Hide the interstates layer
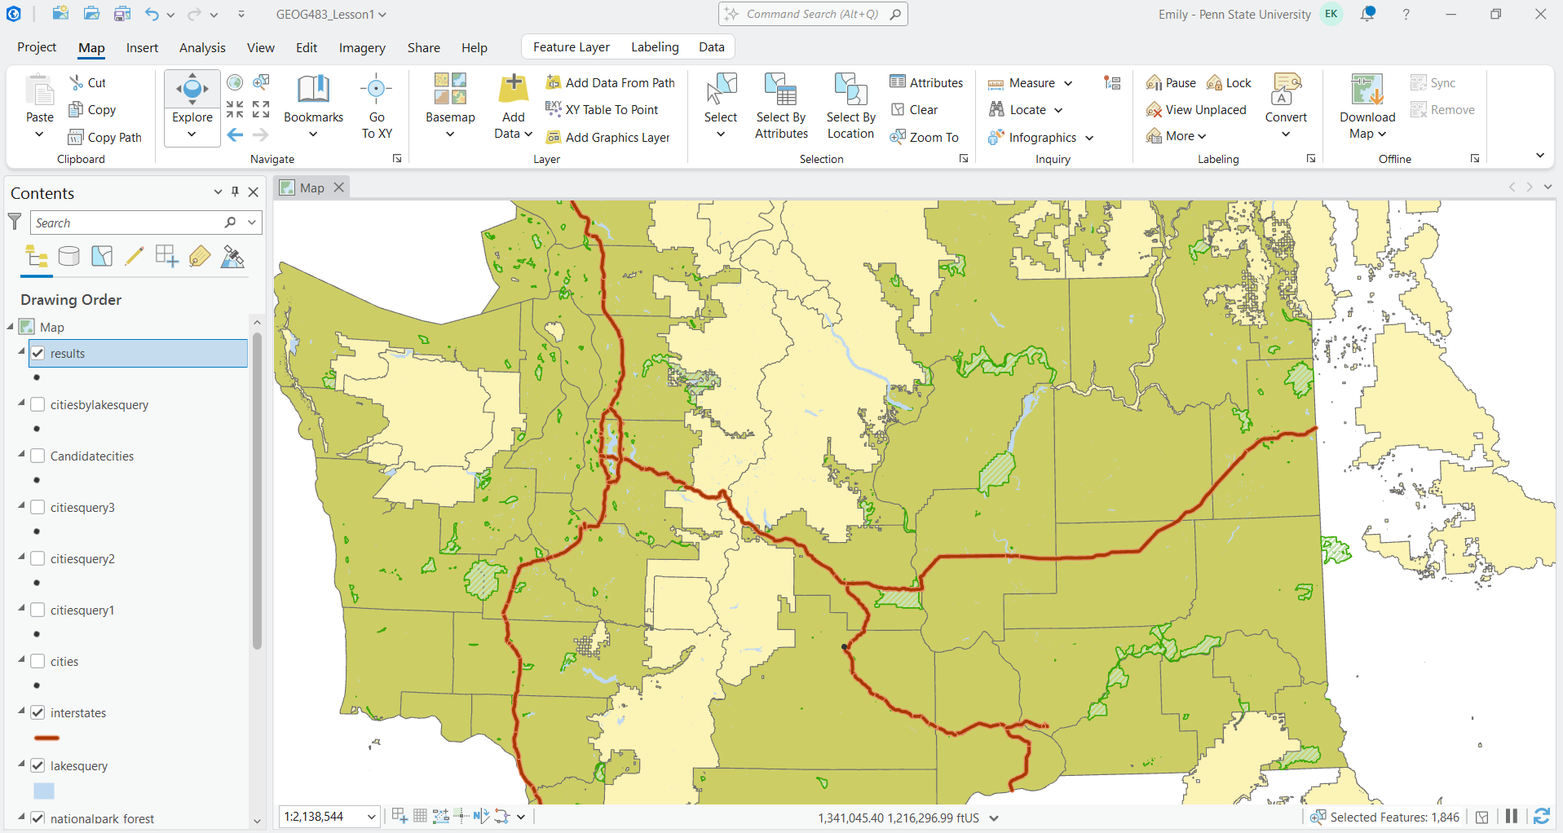Screen dimensions: 1563x833 (x=38, y=713)
